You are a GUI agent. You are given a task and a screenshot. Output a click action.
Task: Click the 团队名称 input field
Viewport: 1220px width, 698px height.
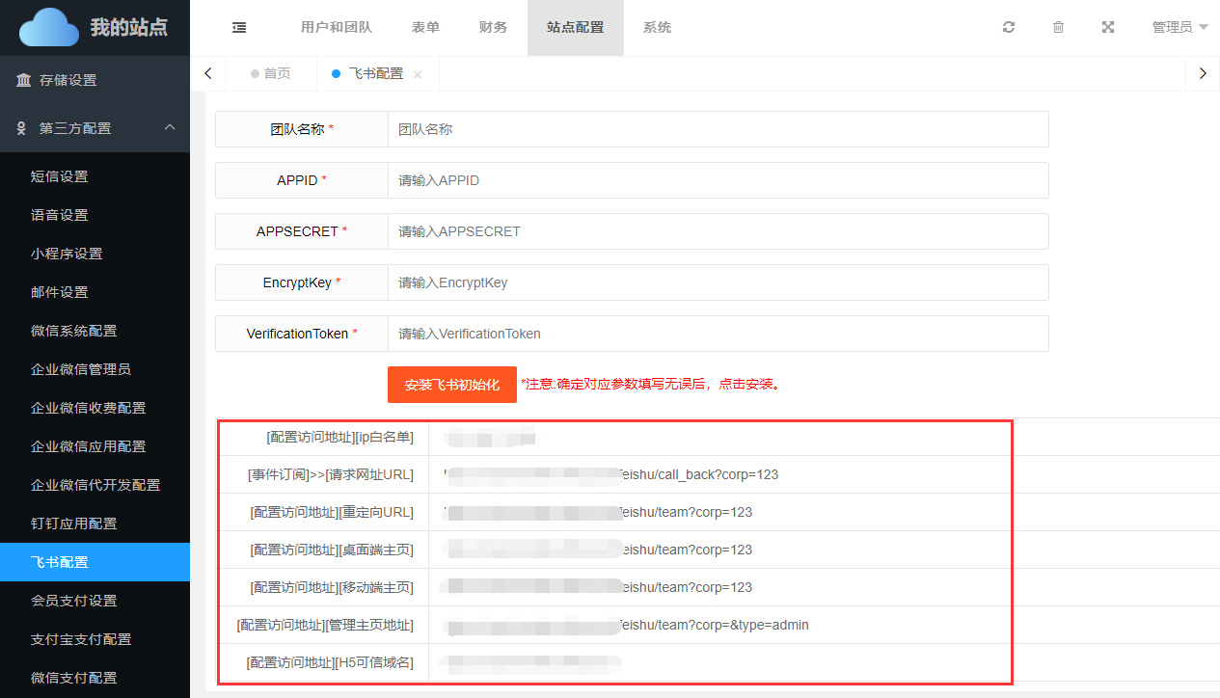point(718,129)
